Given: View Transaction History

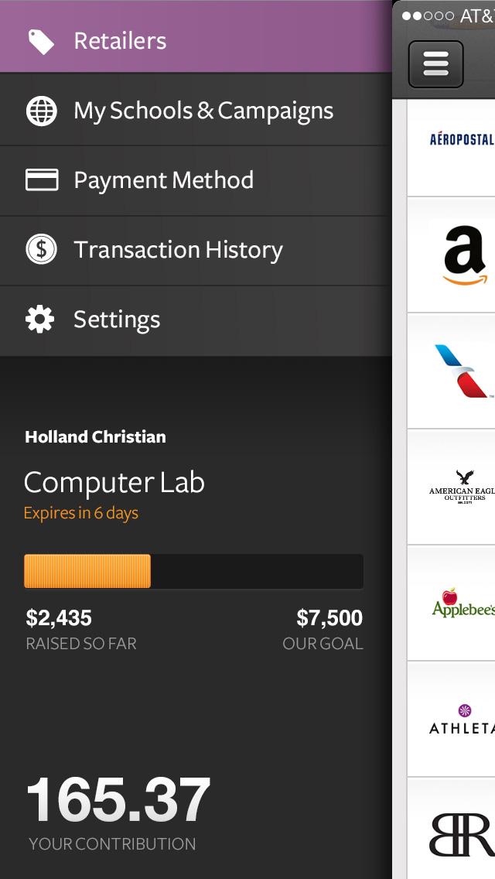Looking at the screenshot, I should tap(178, 250).
